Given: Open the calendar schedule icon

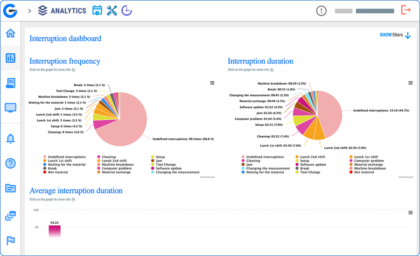Looking at the screenshot, I should 97,10.
